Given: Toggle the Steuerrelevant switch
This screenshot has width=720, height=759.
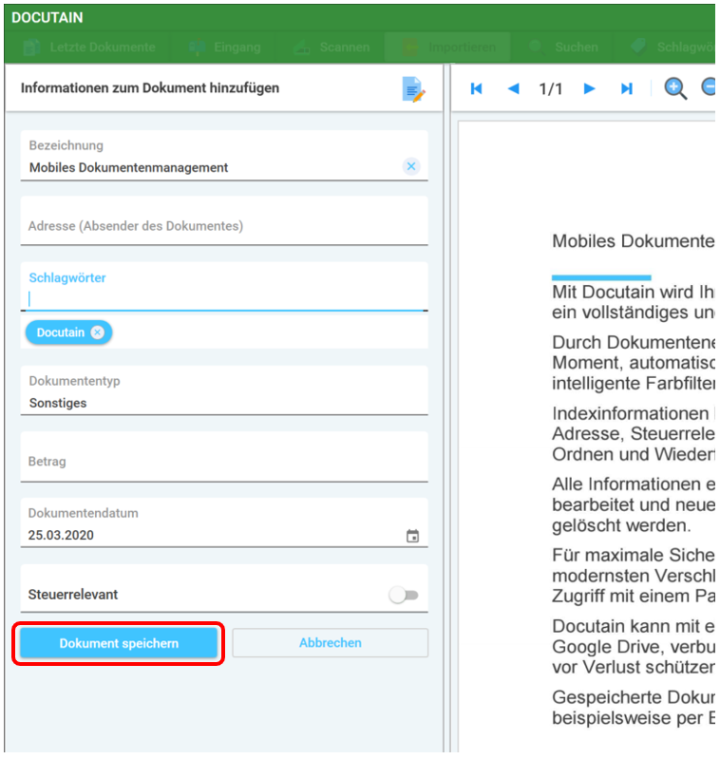Looking at the screenshot, I should [404, 595].
